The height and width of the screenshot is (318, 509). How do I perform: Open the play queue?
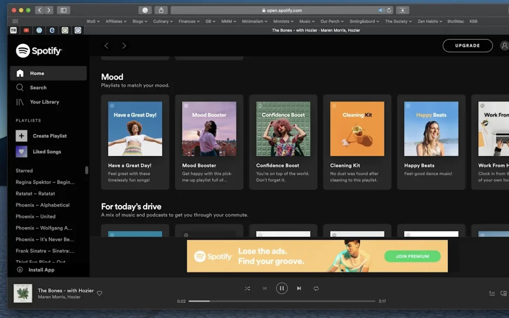tap(492, 293)
